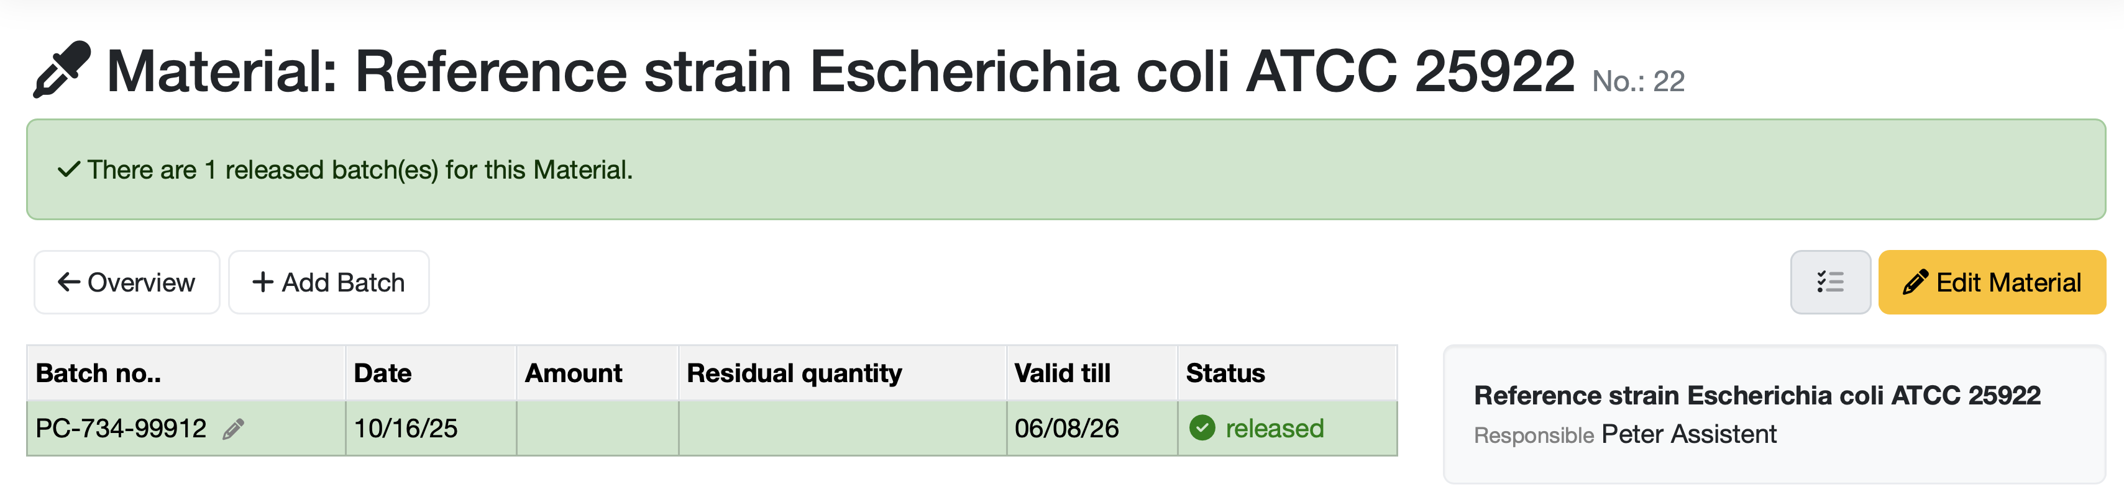
Task: Click the pencil icon next to batch PC-734-99912
Action: 234,428
